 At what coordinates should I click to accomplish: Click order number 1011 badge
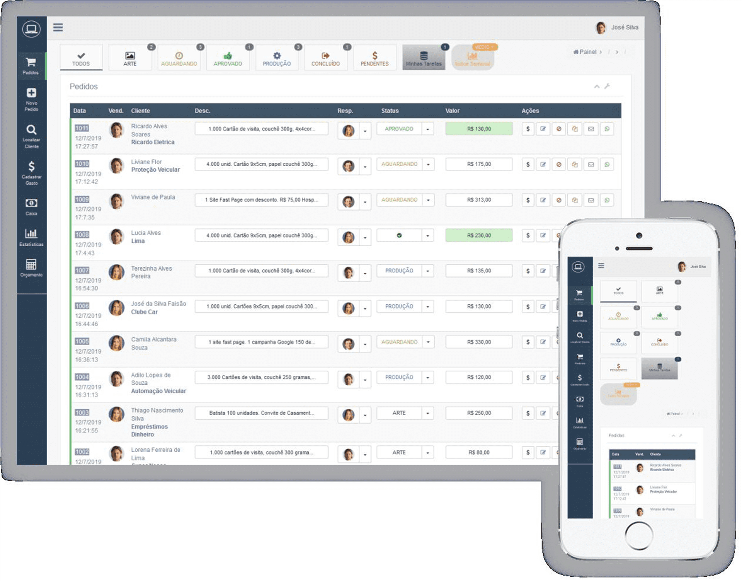pos(82,128)
